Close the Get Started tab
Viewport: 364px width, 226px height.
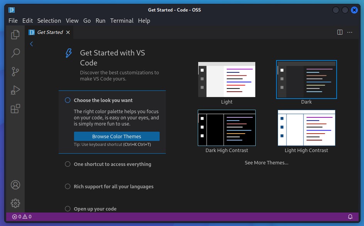click(x=68, y=32)
